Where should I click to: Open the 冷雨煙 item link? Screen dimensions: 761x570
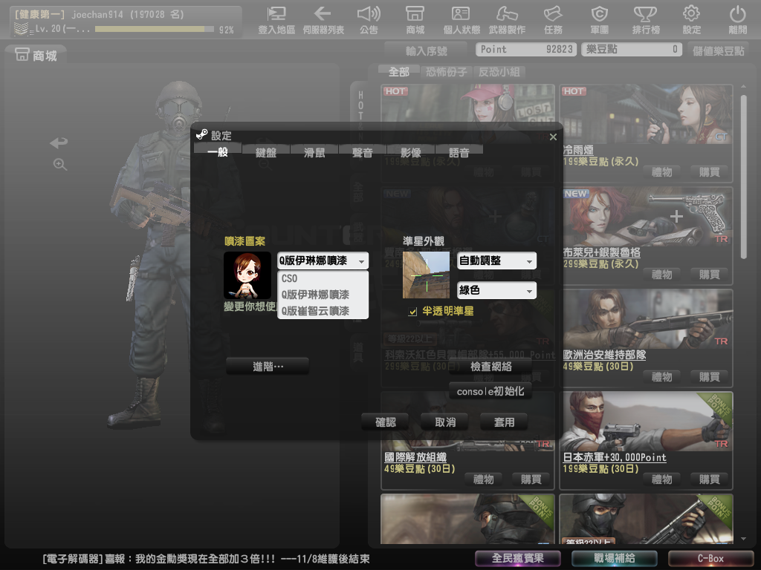578,150
